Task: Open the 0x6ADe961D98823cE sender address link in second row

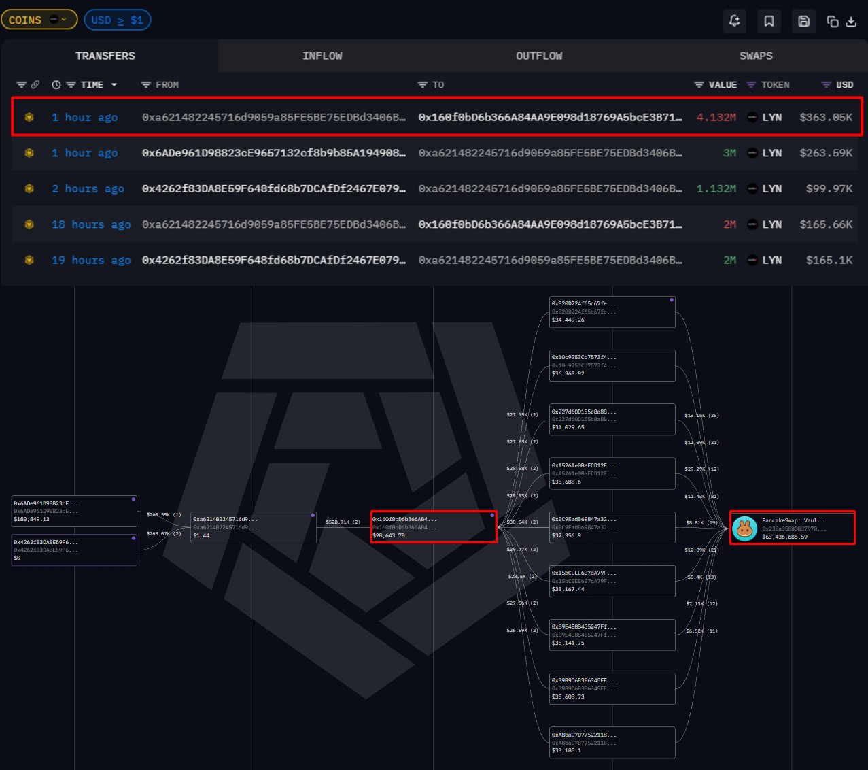Action: [273, 153]
